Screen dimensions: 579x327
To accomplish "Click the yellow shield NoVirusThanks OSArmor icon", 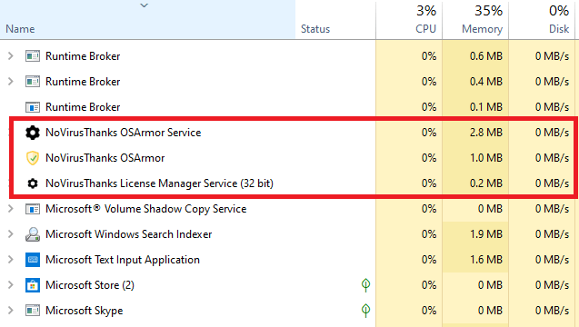I will click(33, 158).
